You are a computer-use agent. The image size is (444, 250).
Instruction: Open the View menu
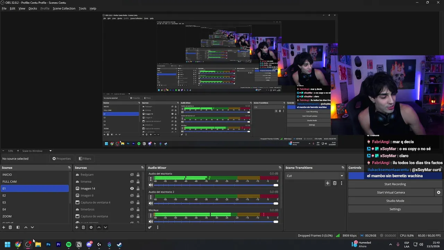coord(22,8)
